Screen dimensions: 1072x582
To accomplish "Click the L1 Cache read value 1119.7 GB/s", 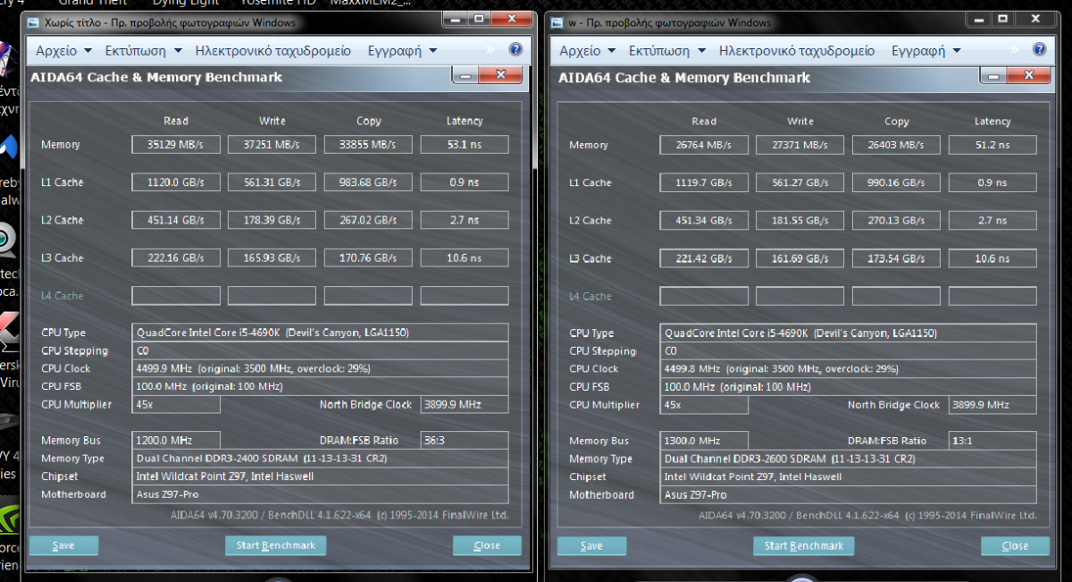I will (x=704, y=182).
